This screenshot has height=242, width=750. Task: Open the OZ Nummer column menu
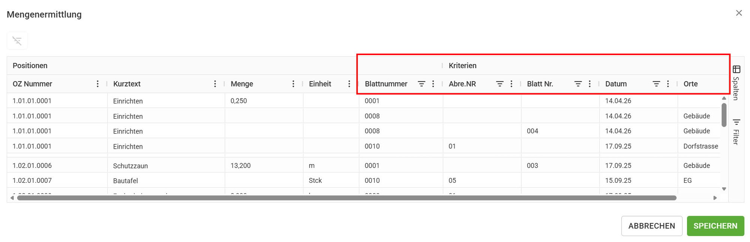pos(97,84)
